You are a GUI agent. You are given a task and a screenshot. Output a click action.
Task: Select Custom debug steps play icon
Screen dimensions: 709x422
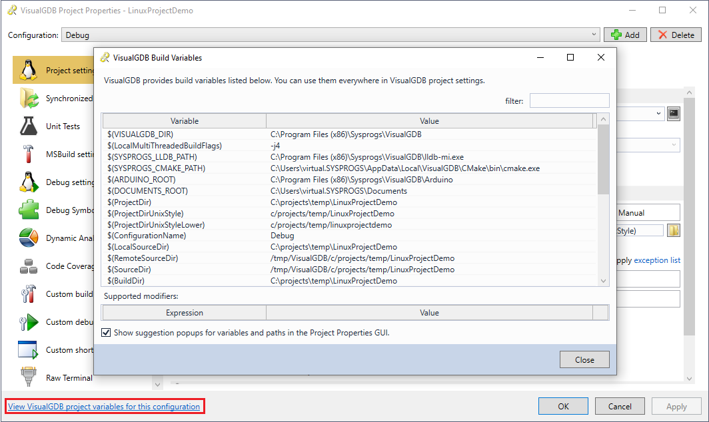point(29,322)
